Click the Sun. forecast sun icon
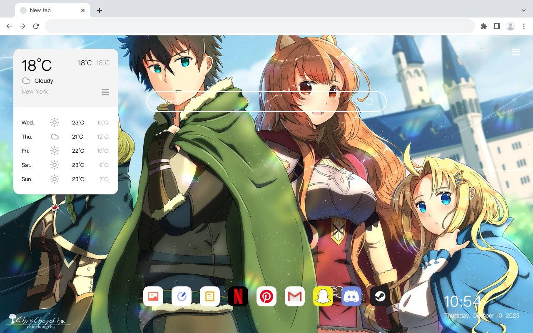The width and height of the screenshot is (533, 333). (55, 179)
